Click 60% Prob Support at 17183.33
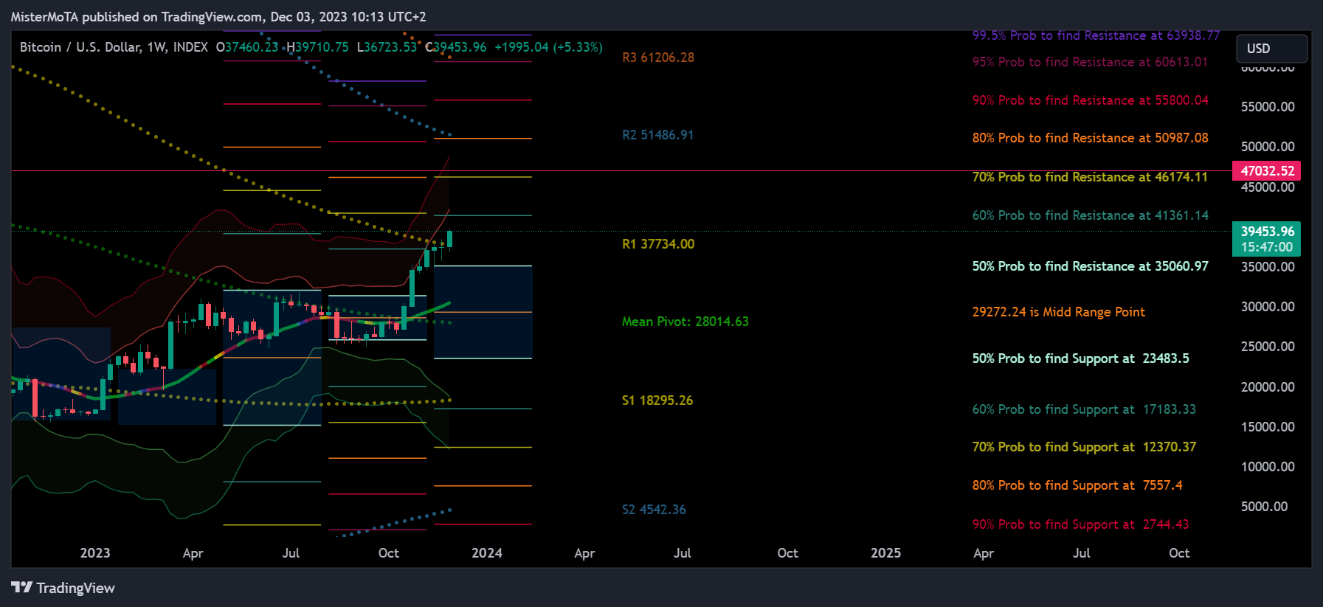Viewport: 1323px width, 607px height. [1084, 409]
